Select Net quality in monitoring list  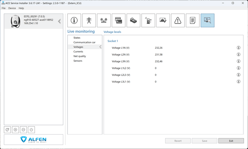[x=80, y=56]
